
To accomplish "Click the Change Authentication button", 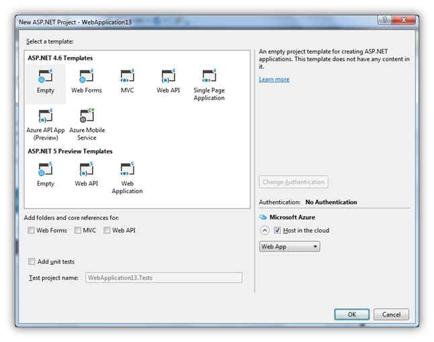I will [x=294, y=182].
